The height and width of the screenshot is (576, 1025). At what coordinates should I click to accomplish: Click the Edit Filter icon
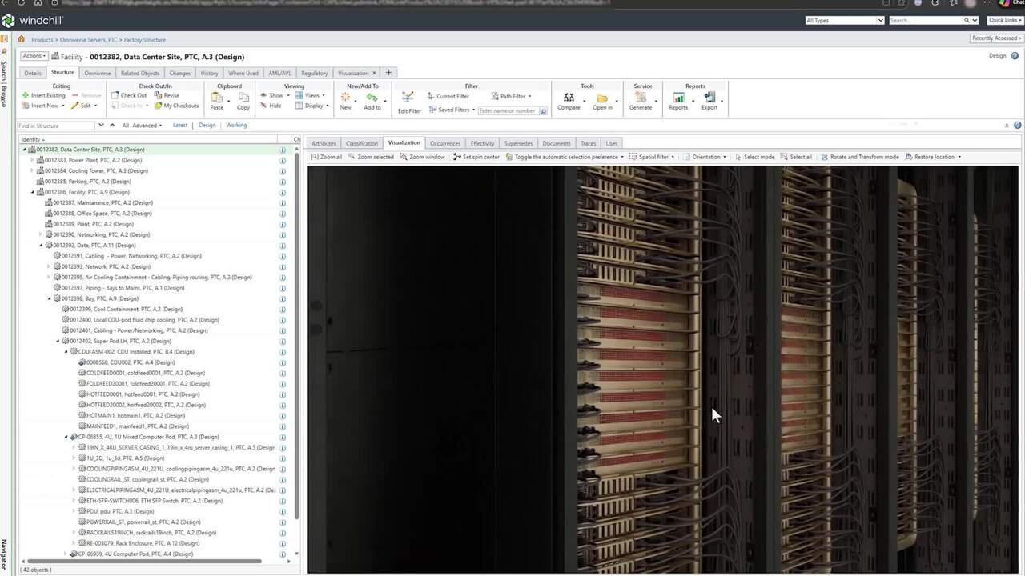(x=408, y=98)
